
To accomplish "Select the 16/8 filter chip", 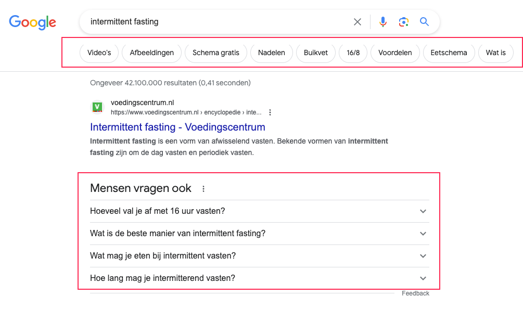I will coord(353,53).
